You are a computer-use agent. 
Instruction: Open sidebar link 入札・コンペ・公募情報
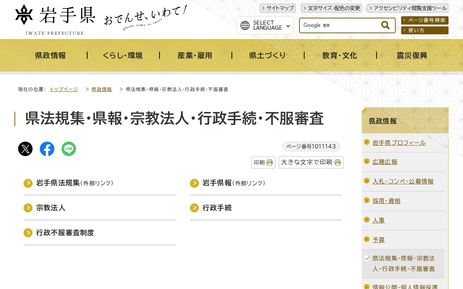click(403, 182)
